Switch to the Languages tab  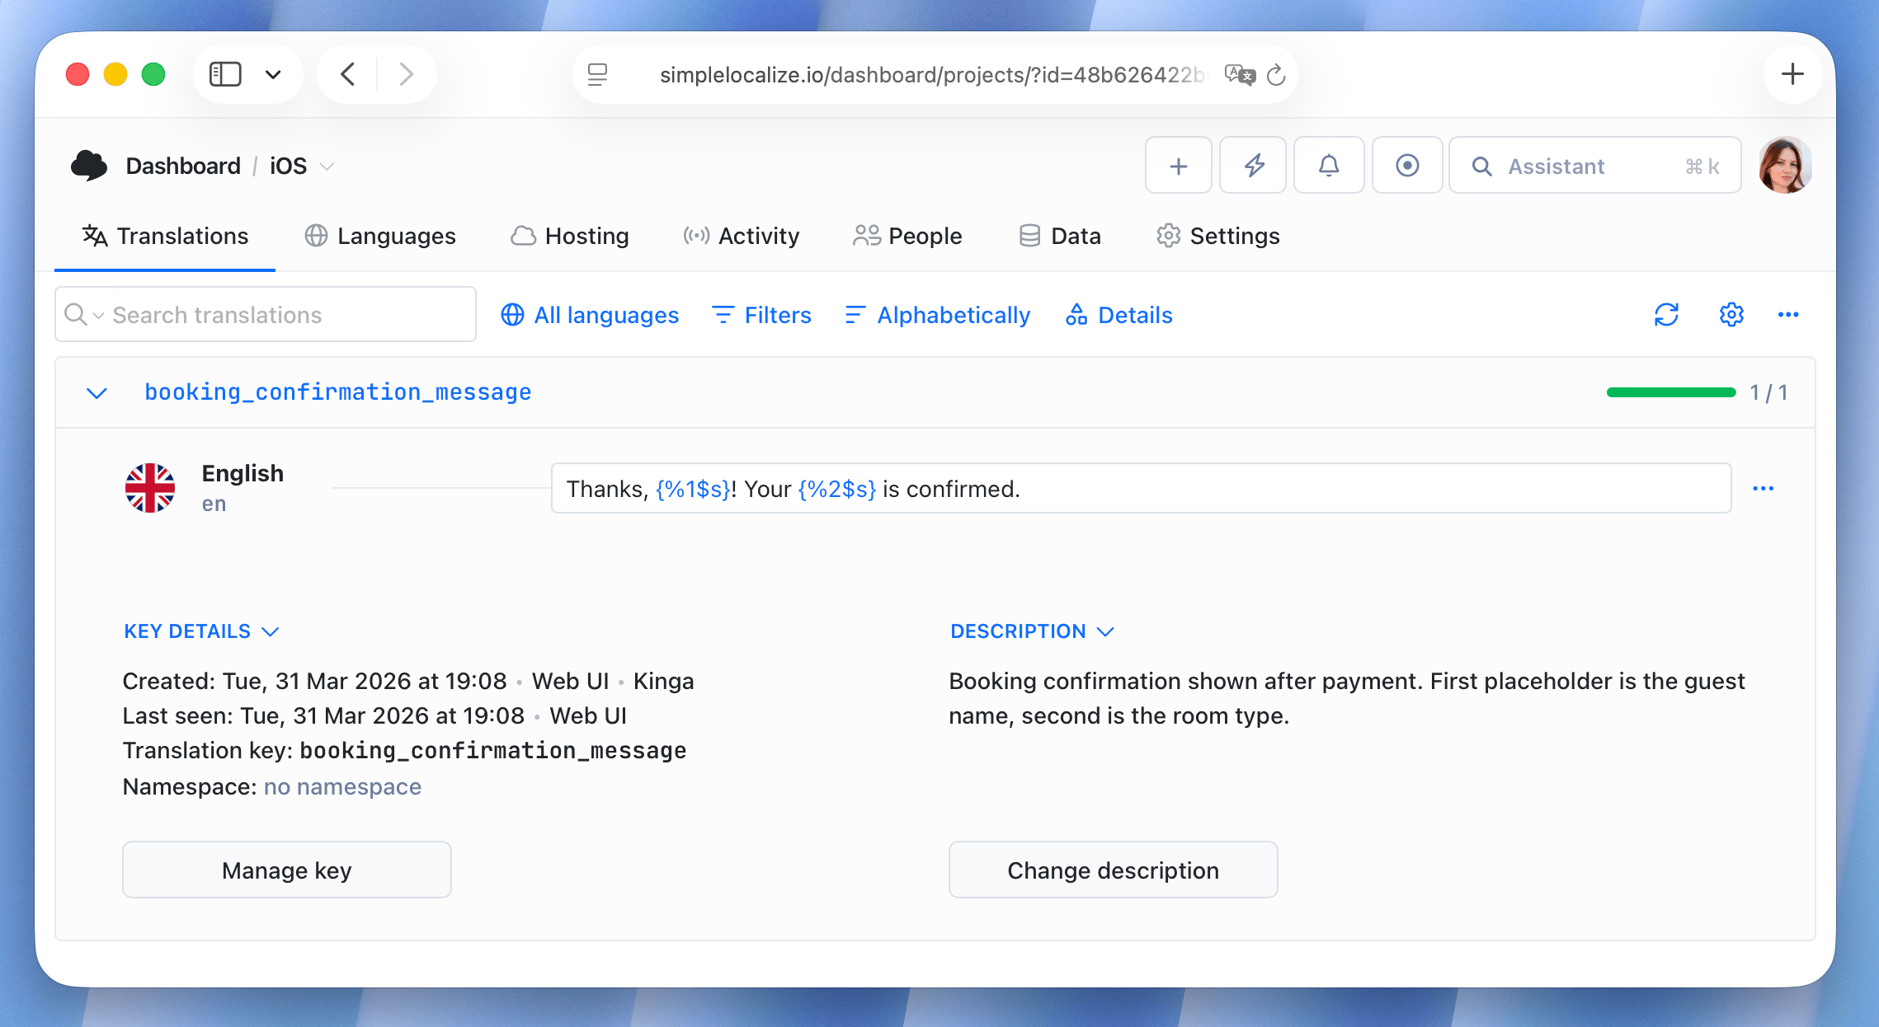(x=380, y=236)
